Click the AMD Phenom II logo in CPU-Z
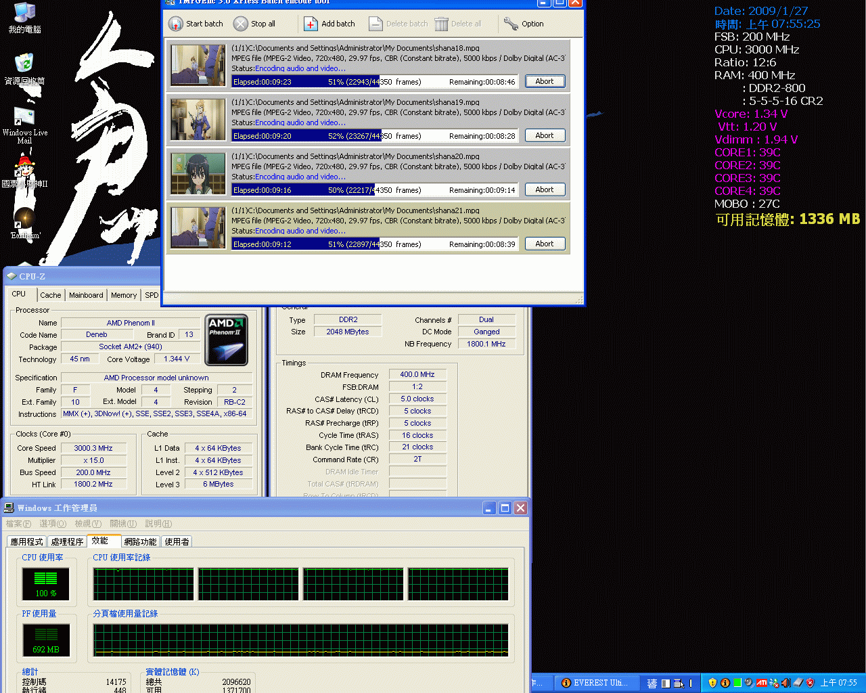866x693 pixels. tap(227, 340)
